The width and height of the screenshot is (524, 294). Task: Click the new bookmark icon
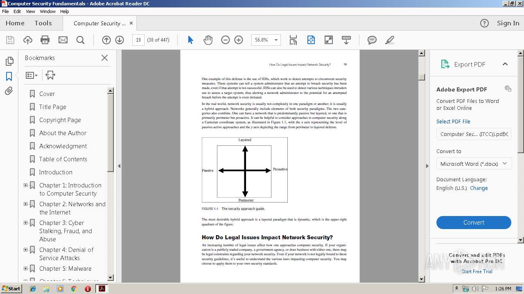click(50, 75)
